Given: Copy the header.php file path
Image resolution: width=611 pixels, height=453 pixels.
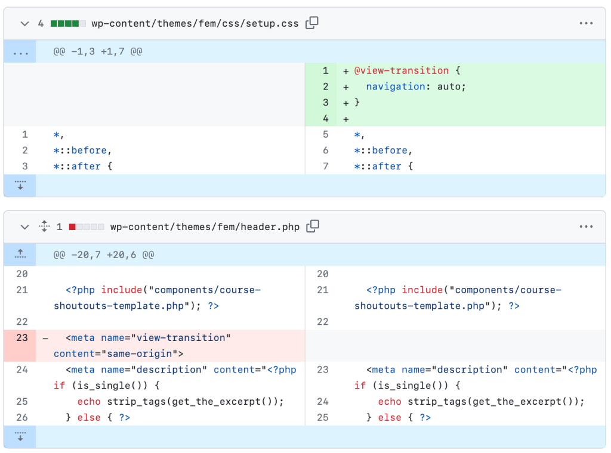Looking at the screenshot, I should tap(313, 226).
